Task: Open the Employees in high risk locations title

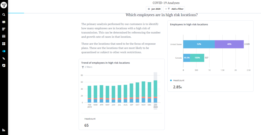Action: click(189, 24)
